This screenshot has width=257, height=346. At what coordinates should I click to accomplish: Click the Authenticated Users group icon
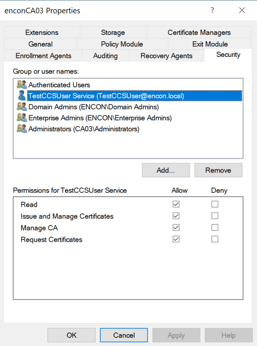[22, 85]
